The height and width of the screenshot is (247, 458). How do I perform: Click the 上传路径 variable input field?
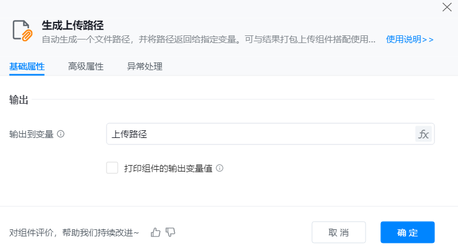(x=259, y=134)
